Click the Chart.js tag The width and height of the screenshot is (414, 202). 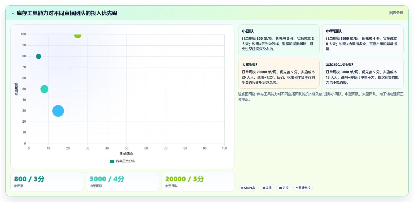point(248,188)
